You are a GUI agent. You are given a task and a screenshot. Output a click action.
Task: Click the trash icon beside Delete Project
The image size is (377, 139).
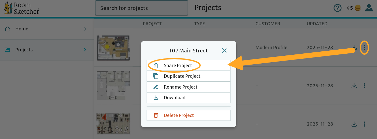click(x=156, y=115)
